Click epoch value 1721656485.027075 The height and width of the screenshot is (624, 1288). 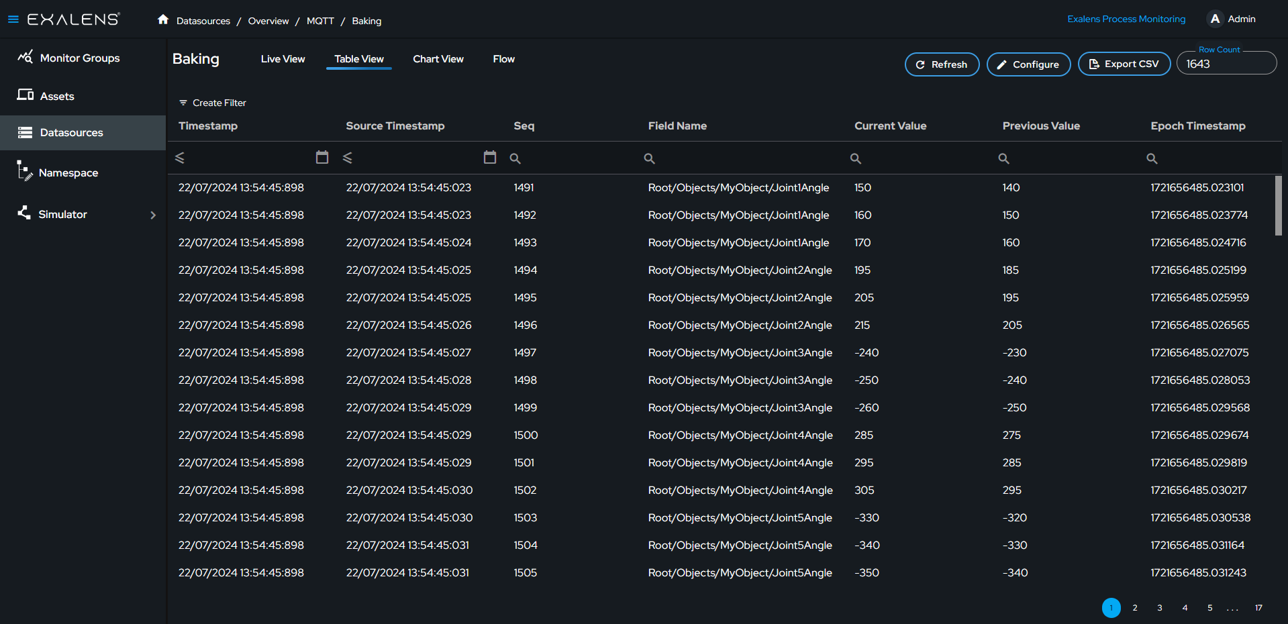coord(1199,353)
